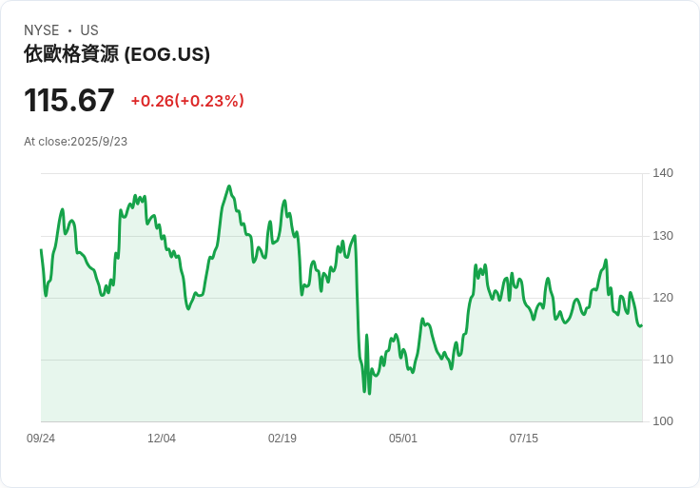Click the 140 y-axis price label
This screenshot has height=488, width=700.
[663, 173]
